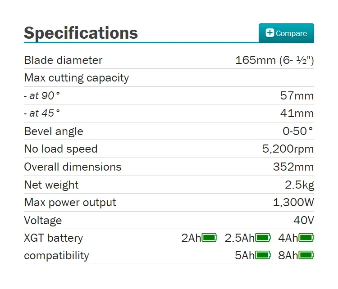338x289 pixels.
Task: Select the 8Ah battery icon
Action: tap(306, 255)
